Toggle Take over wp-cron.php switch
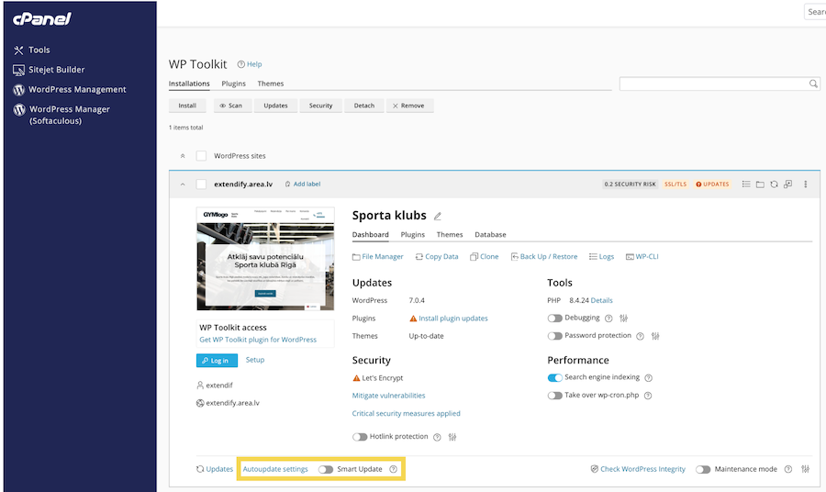The image size is (826, 492). (554, 396)
